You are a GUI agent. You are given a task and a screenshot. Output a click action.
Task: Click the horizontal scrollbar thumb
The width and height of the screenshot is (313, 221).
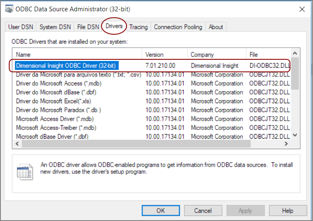[x=136, y=144]
